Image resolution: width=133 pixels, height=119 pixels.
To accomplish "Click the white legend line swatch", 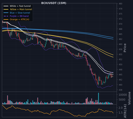I will 6,6.
